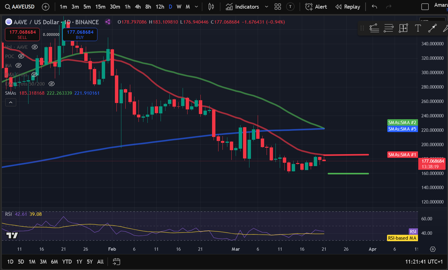Select the Text drawing tool
The height and width of the screenshot is (270, 448).
click(x=418, y=28)
